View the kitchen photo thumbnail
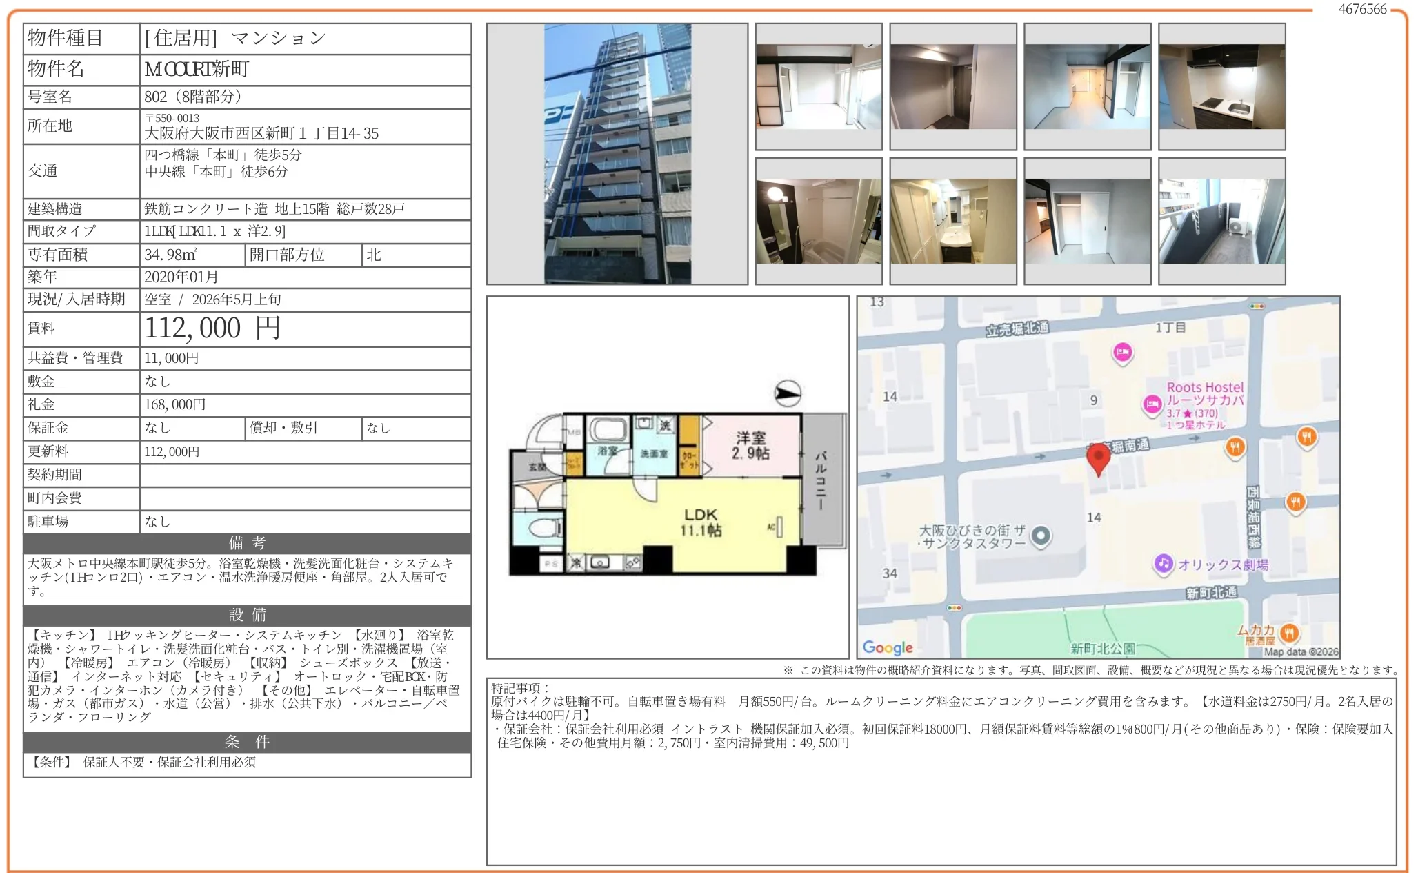 click(x=1222, y=86)
